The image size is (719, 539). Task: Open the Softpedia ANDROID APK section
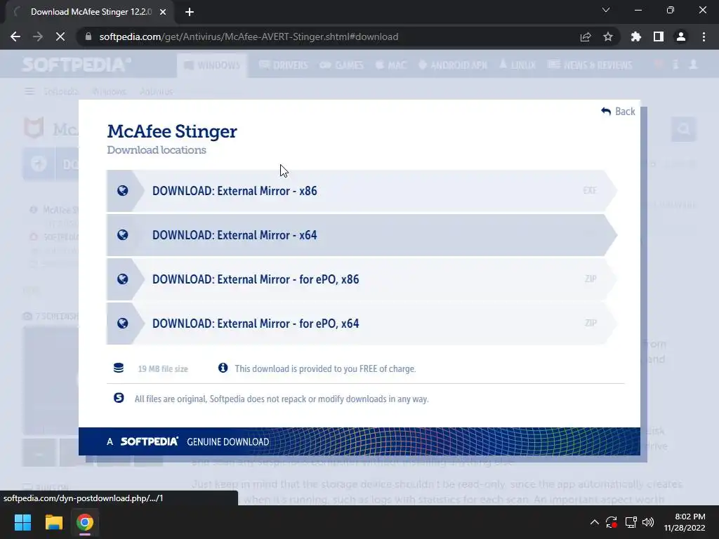pos(453,65)
